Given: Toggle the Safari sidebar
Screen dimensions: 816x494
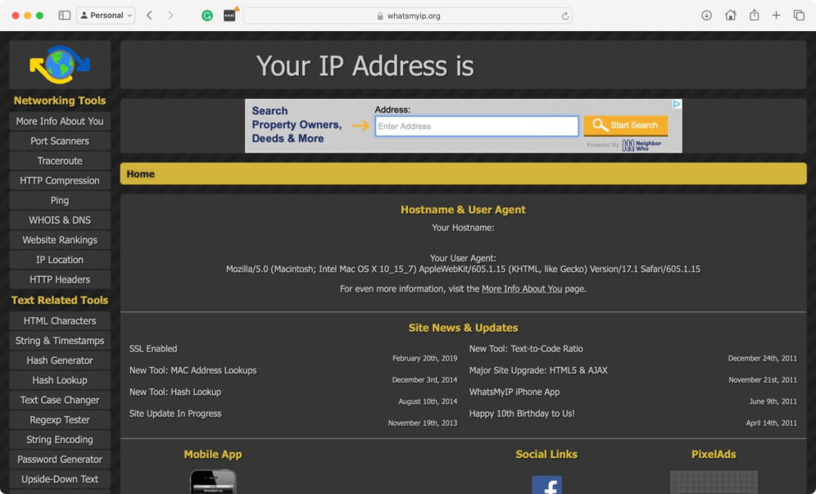Looking at the screenshot, I should tap(63, 15).
